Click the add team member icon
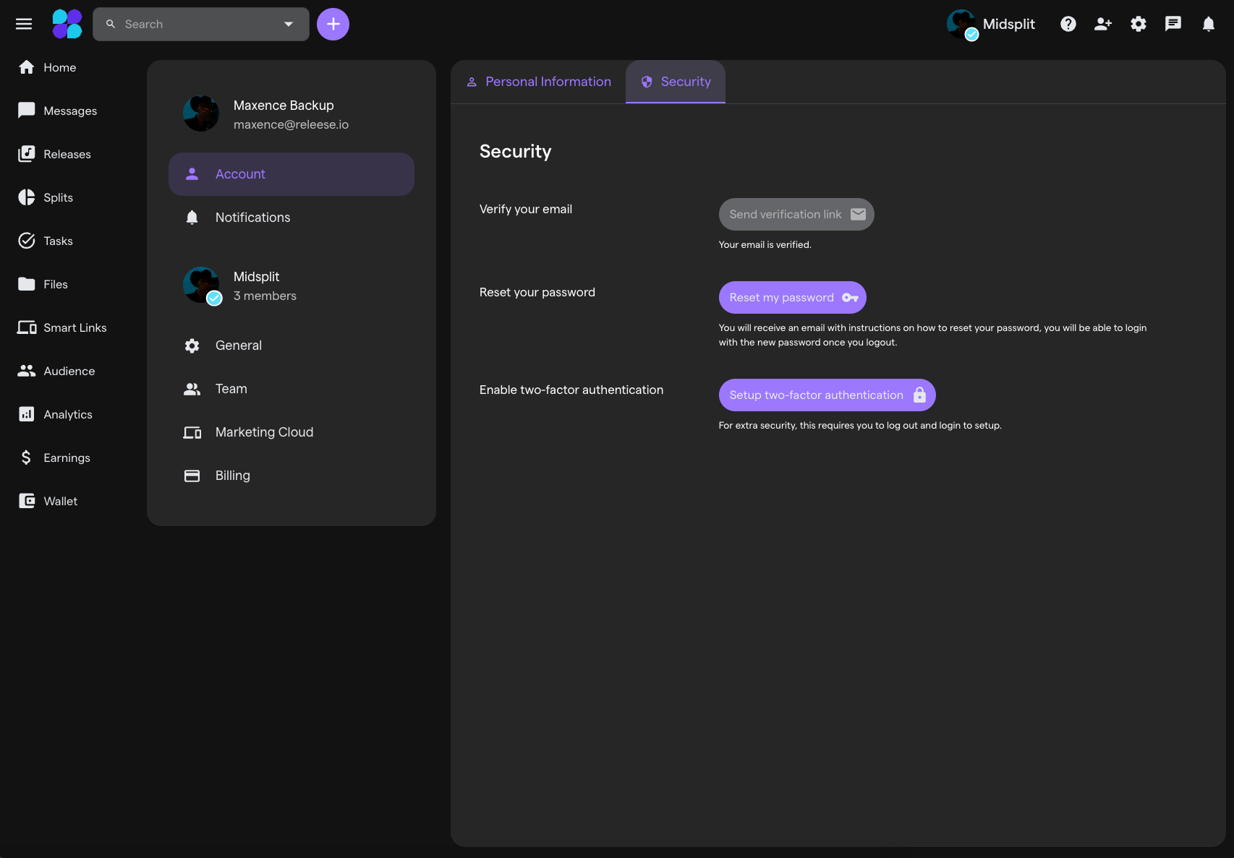 pyautogui.click(x=1103, y=24)
